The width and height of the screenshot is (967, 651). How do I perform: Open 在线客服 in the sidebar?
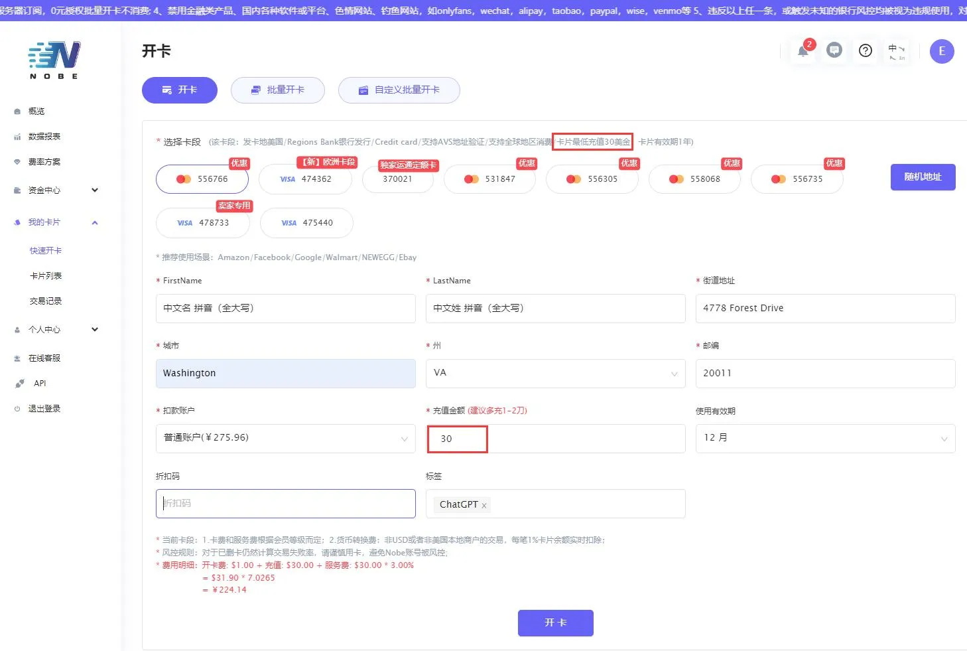(44, 358)
